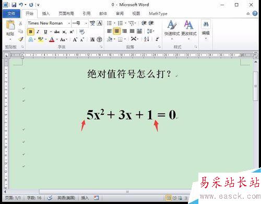Toggle Superscript formatting
The image size is (261, 204).
[72, 32]
